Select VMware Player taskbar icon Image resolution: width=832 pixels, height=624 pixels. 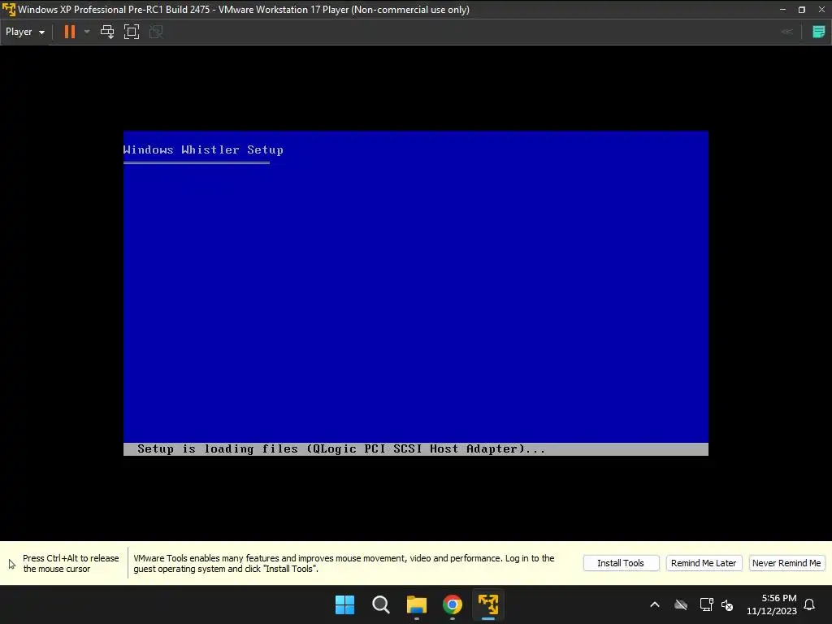point(488,604)
